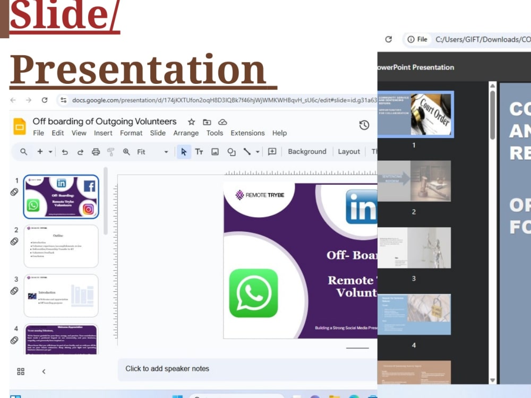Viewport: 531px width, 398px height.
Task: Insert a shape from toolbar
Action: 232,152
